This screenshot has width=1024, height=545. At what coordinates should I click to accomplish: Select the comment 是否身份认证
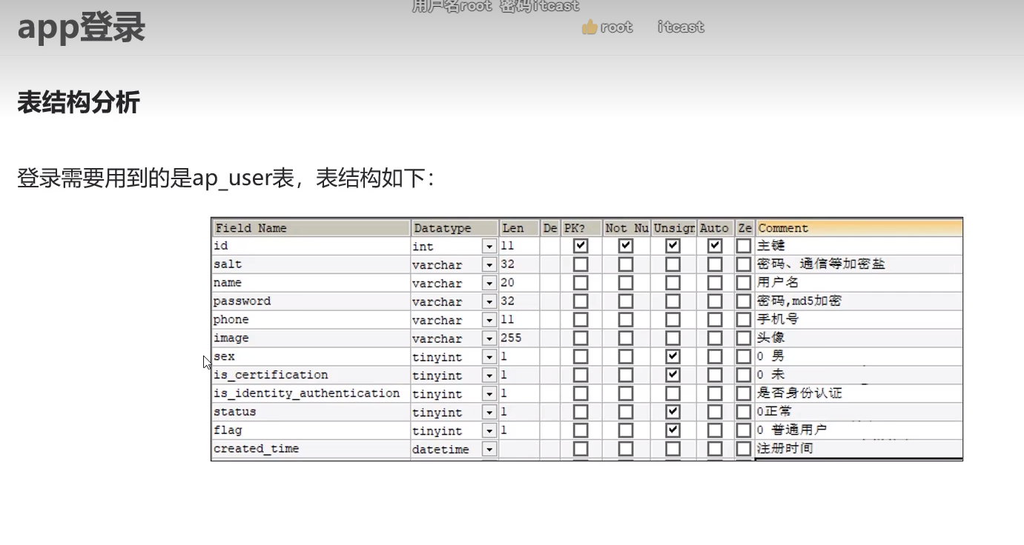(799, 394)
